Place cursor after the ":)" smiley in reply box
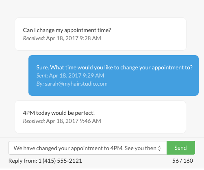 click(161, 148)
